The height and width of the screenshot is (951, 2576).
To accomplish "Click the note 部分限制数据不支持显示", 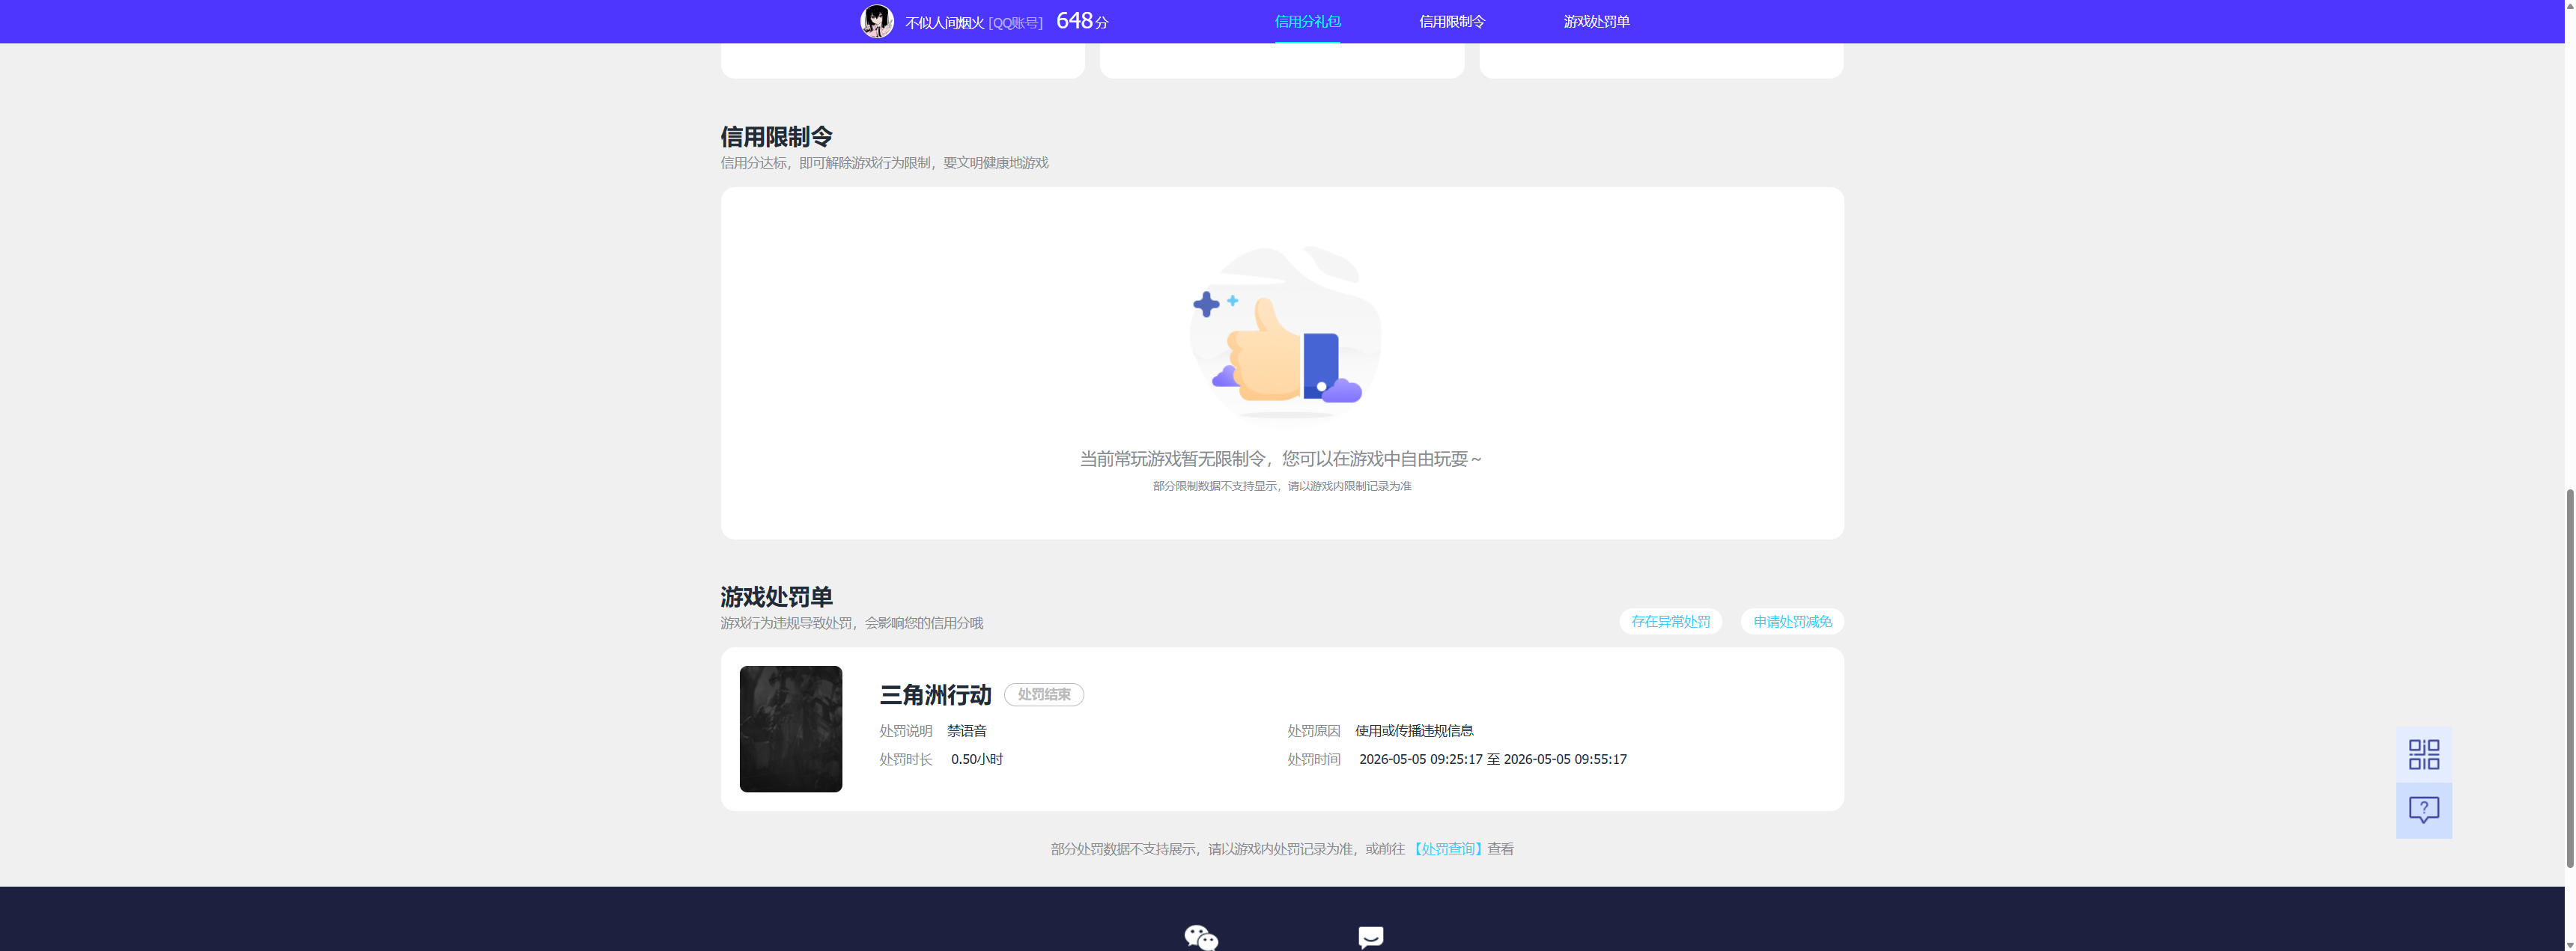I will [x=1282, y=486].
